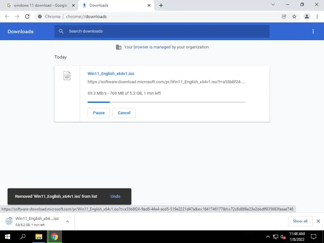Open the Win11_English_x64v1.iso file link

point(111,73)
